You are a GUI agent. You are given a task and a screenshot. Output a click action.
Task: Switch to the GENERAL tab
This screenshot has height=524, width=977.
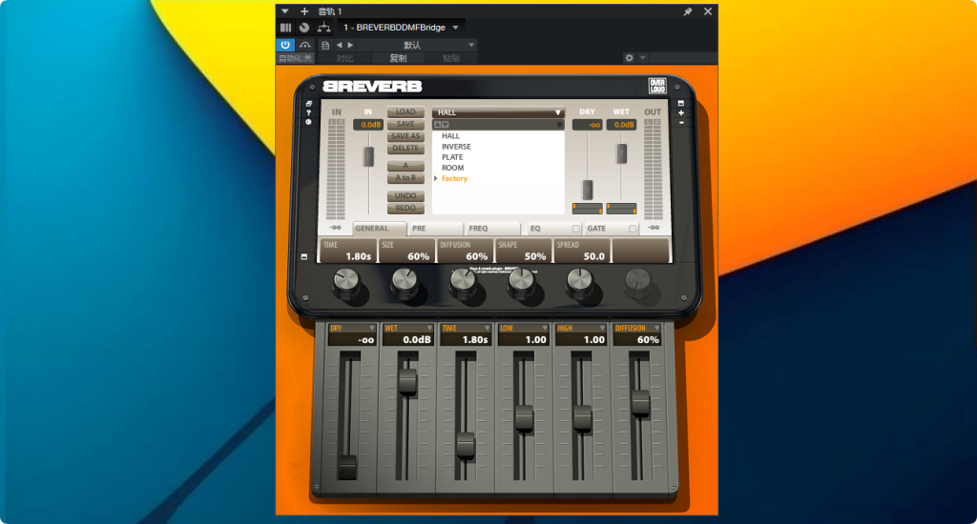click(380, 229)
